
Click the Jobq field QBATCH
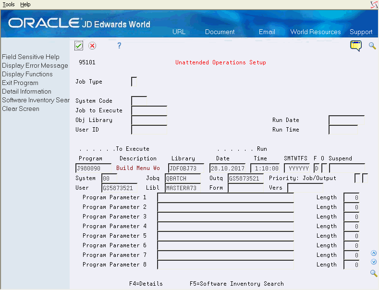click(183, 178)
